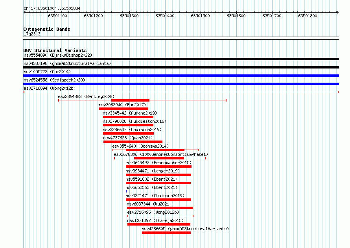350x248 pixels.
Task: Select the nsv4737628 (Quan2021) label
Action: (x=128, y=138)
